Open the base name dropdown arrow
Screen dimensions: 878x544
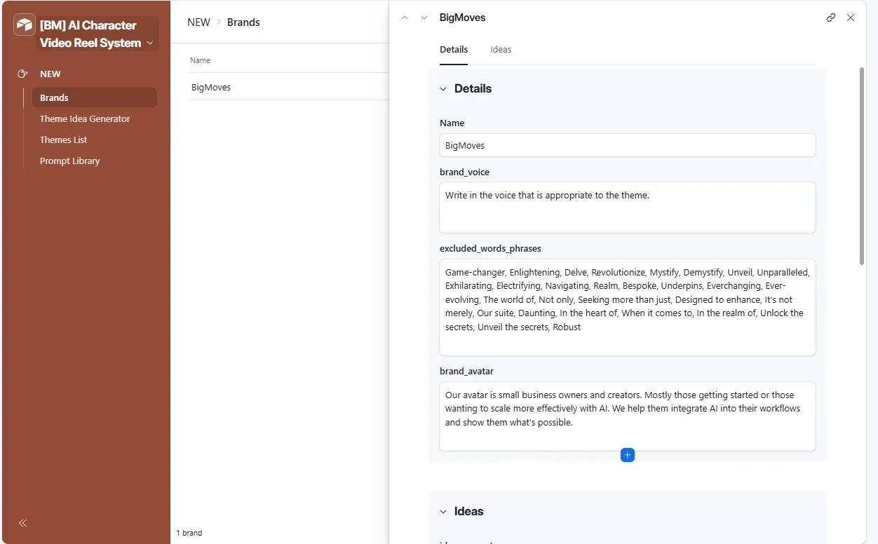pos(150,43)
